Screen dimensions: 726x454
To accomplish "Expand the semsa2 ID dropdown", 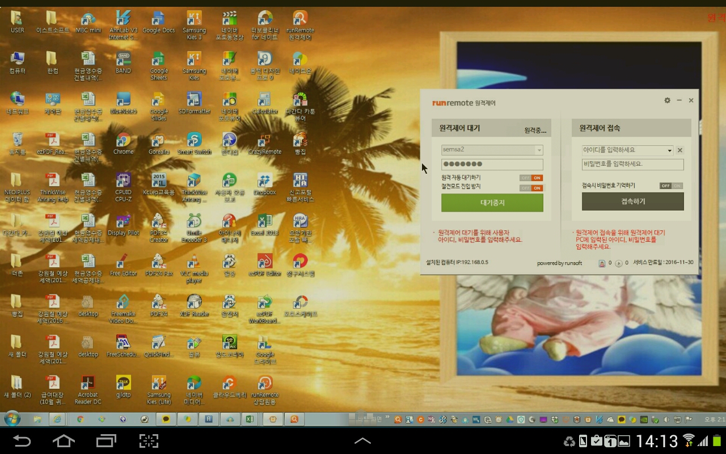I will (539, 150).
